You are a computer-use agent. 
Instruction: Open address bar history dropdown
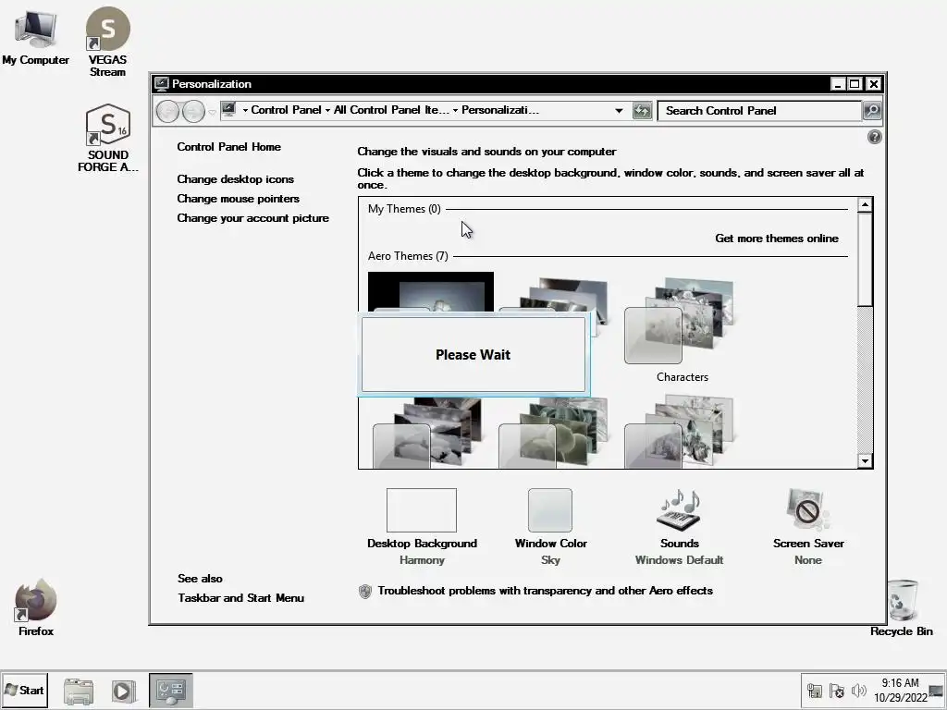pyautogui.click(x=619, y=111)
